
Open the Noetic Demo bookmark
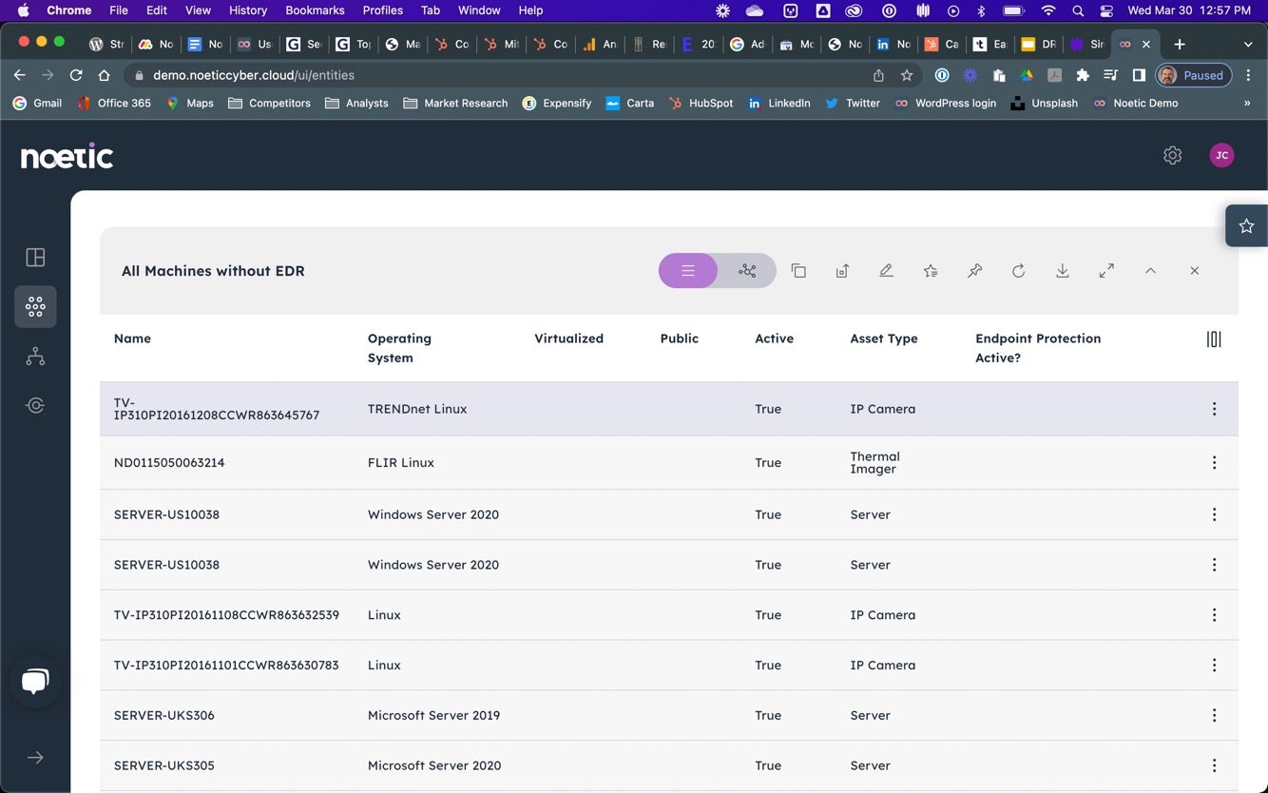point(1136,103)
